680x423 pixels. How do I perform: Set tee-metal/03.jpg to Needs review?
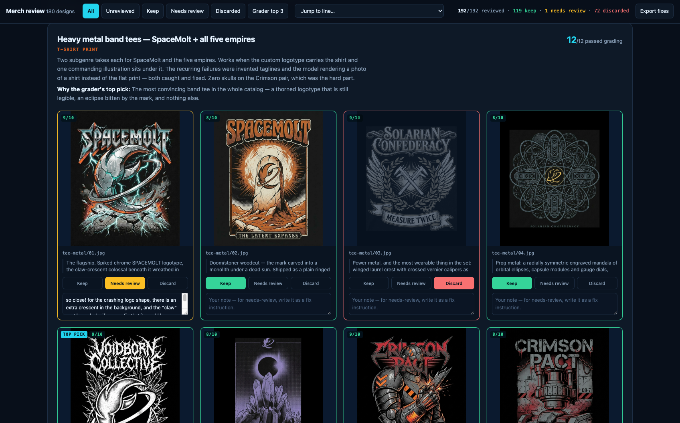[x=411, y=283]
